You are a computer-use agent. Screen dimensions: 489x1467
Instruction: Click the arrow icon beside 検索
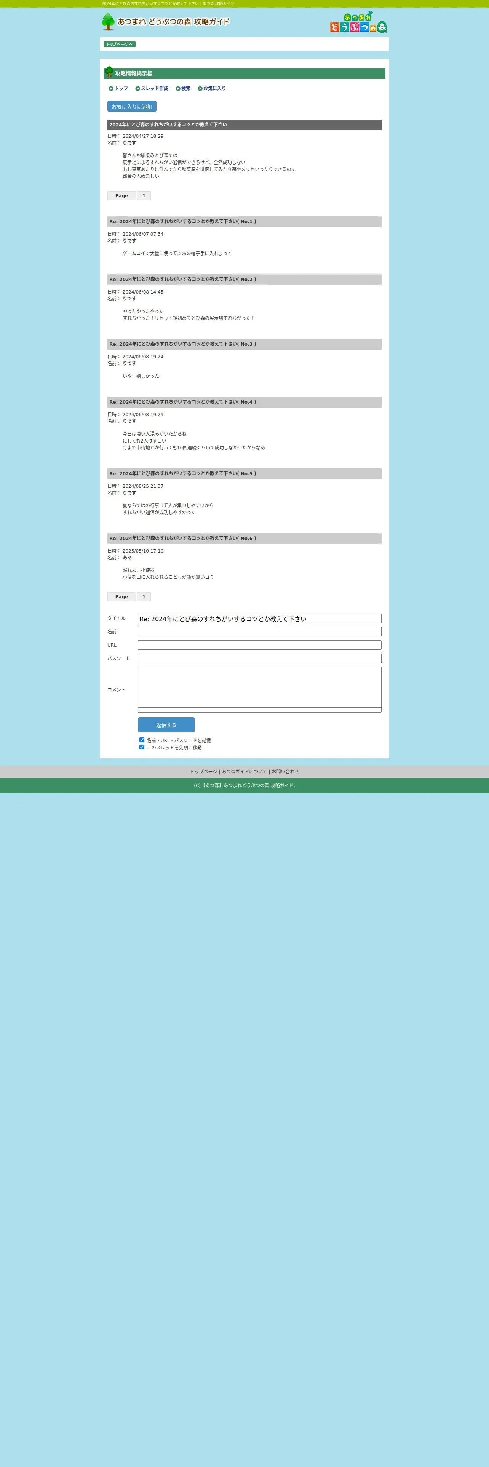pos(178,89)
